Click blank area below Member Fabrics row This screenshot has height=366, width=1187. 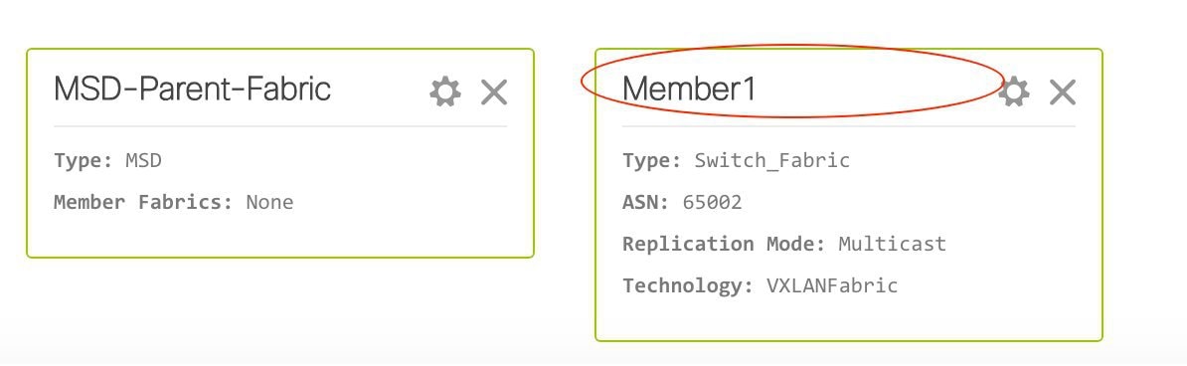pyautogui.click(x=280, y=237)
